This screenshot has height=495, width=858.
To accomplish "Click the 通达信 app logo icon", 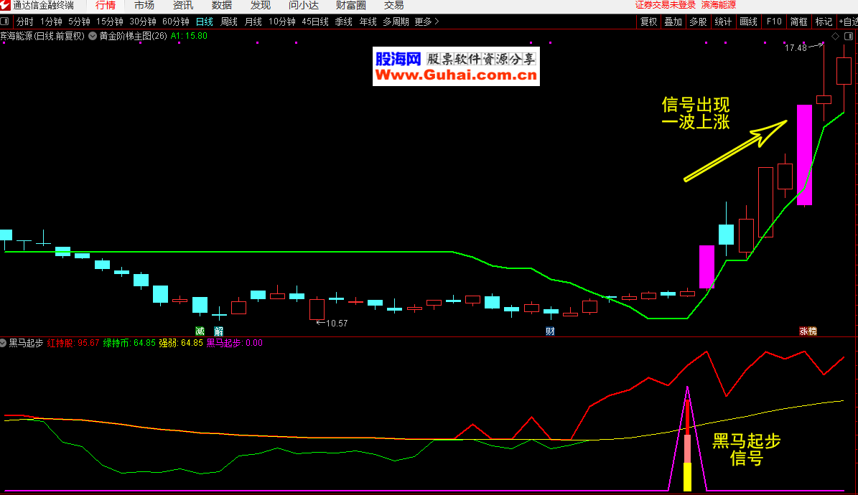I will 6,5.
